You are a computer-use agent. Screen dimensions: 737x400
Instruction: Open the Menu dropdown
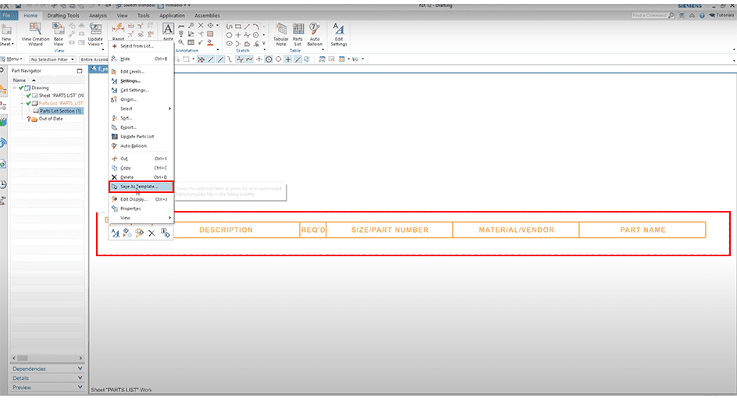pyautogui.click(x=11, y=59)
